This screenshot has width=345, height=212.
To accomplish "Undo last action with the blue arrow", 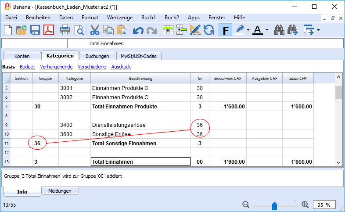I will (x=138, y=30).
